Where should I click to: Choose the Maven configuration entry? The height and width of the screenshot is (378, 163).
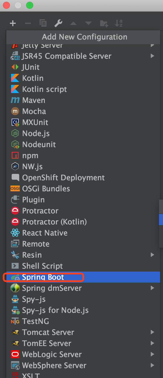[x=83, y=100]
